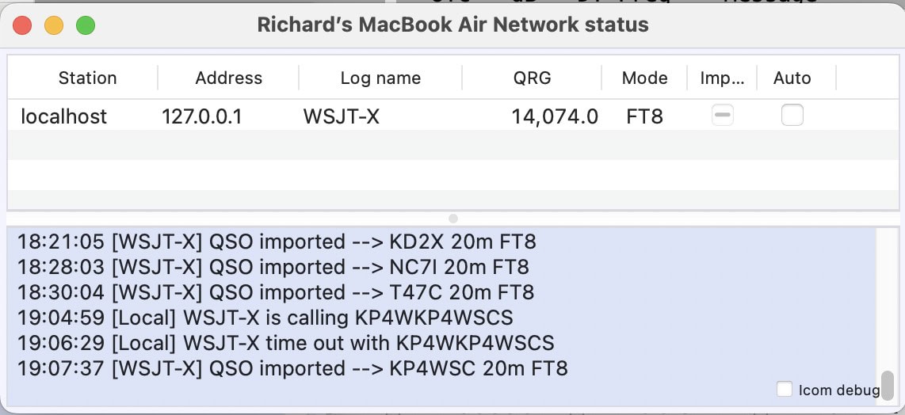Close the Network status window
The width and height of the screenshot is (905, 415).
[22, 25]
